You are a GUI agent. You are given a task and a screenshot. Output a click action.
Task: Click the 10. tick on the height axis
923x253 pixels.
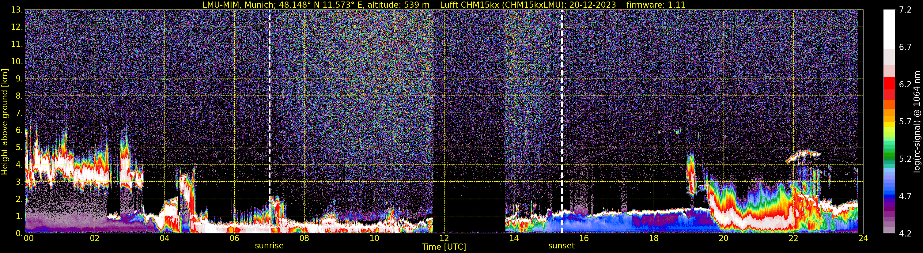click(17, 62)
